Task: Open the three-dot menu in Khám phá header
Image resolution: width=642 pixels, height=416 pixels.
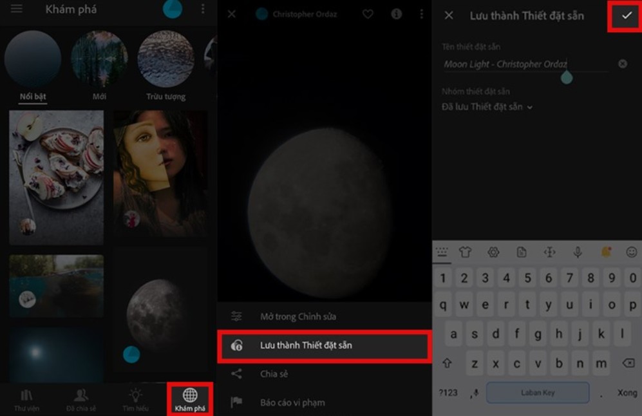Action: click(x=203, y=9)
